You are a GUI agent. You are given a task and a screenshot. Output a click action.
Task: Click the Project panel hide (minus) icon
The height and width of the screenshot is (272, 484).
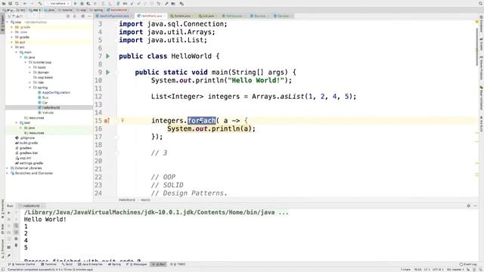pos(89,16)
